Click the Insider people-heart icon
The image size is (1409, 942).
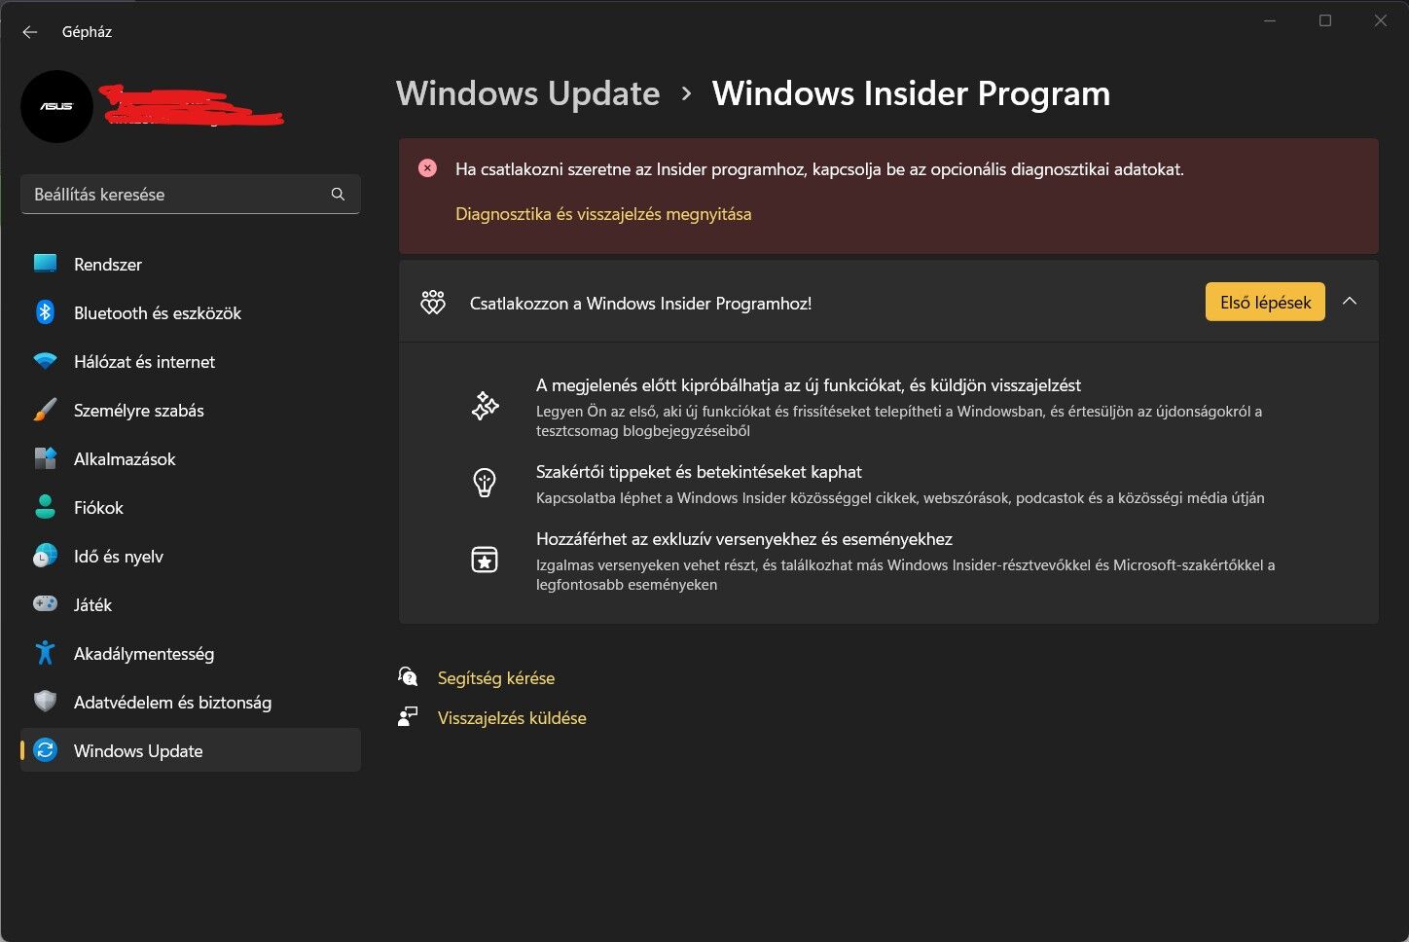pos(433,303)
